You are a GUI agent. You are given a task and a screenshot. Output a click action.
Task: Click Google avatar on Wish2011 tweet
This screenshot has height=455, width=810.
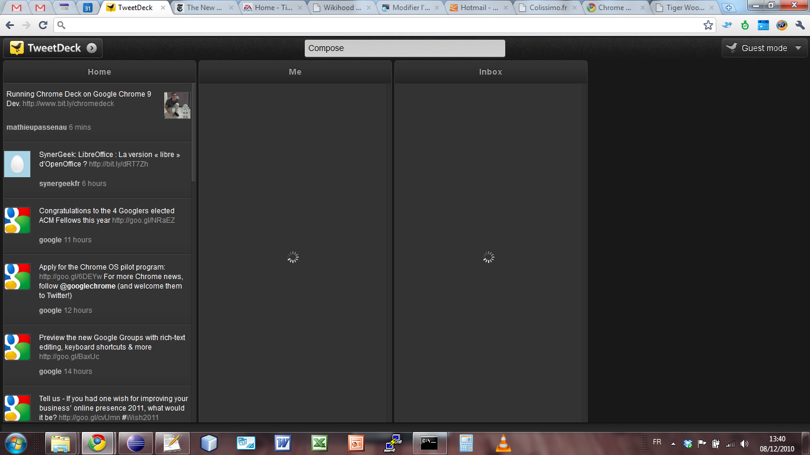pyautogui.click(x=17, y=408)
